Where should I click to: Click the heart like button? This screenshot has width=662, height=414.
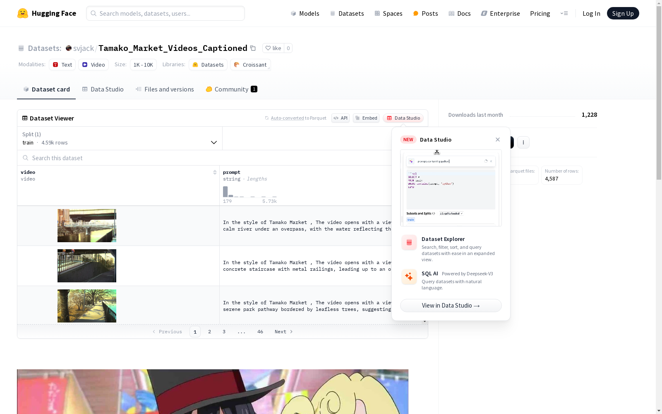[x=273, y=48]
